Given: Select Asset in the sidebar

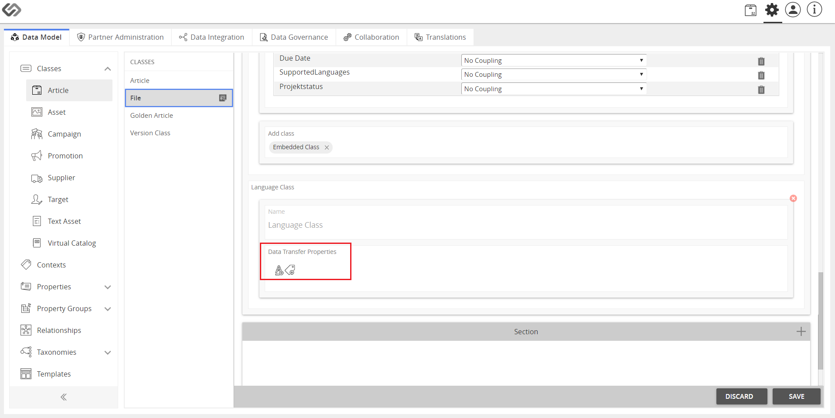Looking at the screenshot, I should coord(69,112).
